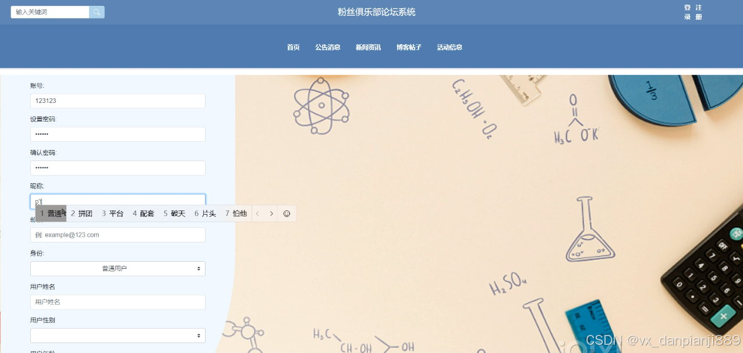
Task: Click the 确认密码 password field
Action: pyautogui.click(x=118, y=168)
